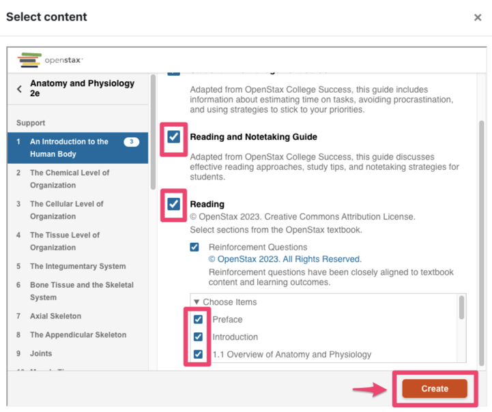
Task: Click the Choose Items list scrollbar
Action: click(x=462, y=308)
